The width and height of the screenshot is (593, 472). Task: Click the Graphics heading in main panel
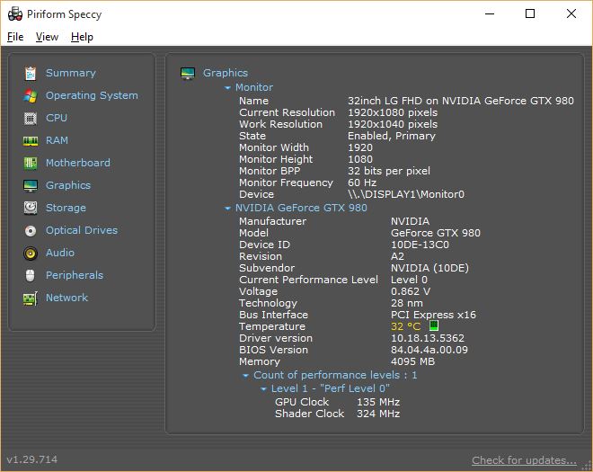(x=226, y=73)
